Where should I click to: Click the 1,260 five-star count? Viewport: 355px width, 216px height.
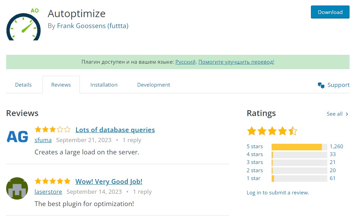pos(337,147)
